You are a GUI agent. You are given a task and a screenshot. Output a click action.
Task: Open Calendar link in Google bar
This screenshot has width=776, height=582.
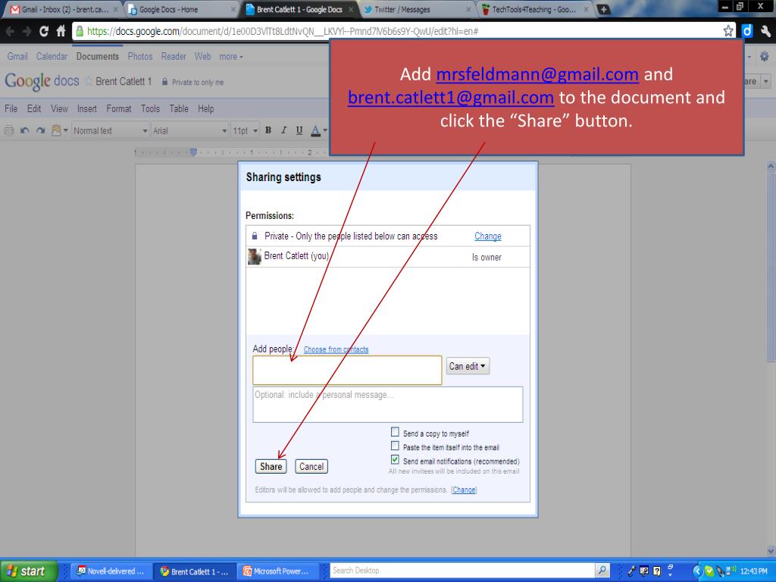click(52, 56)
